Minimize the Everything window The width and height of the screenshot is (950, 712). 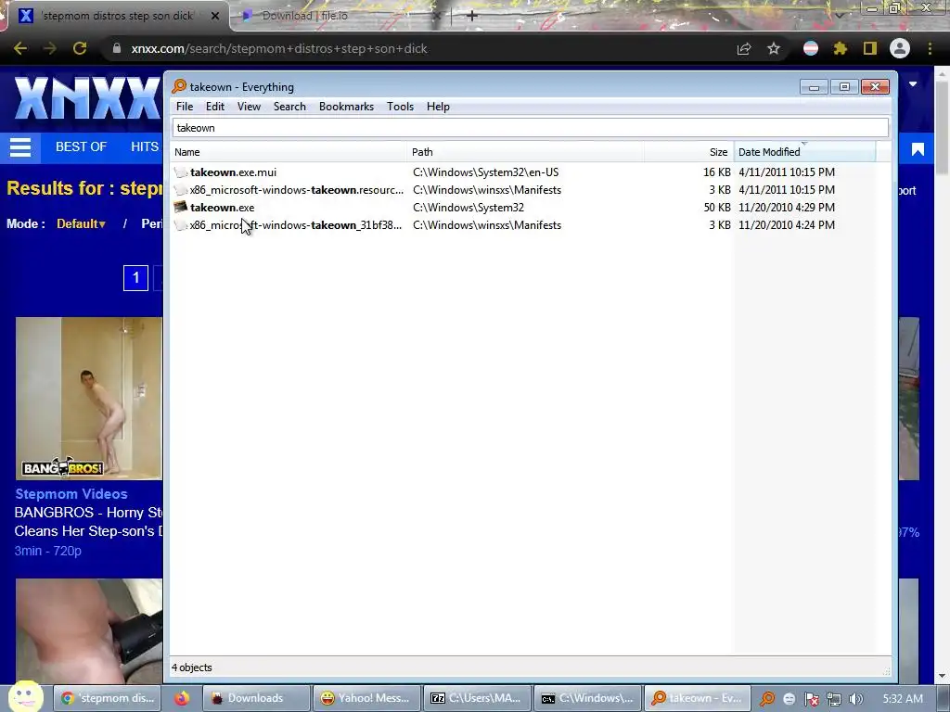(x=814, y=87)
